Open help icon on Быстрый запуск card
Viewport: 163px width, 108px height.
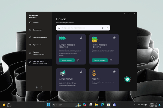(x=81, y=72)
